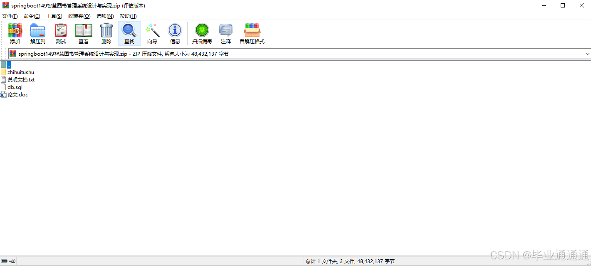Open the 查看 (View) tool
The height and width of the screenshot is (266, 591).
(83, 33)
